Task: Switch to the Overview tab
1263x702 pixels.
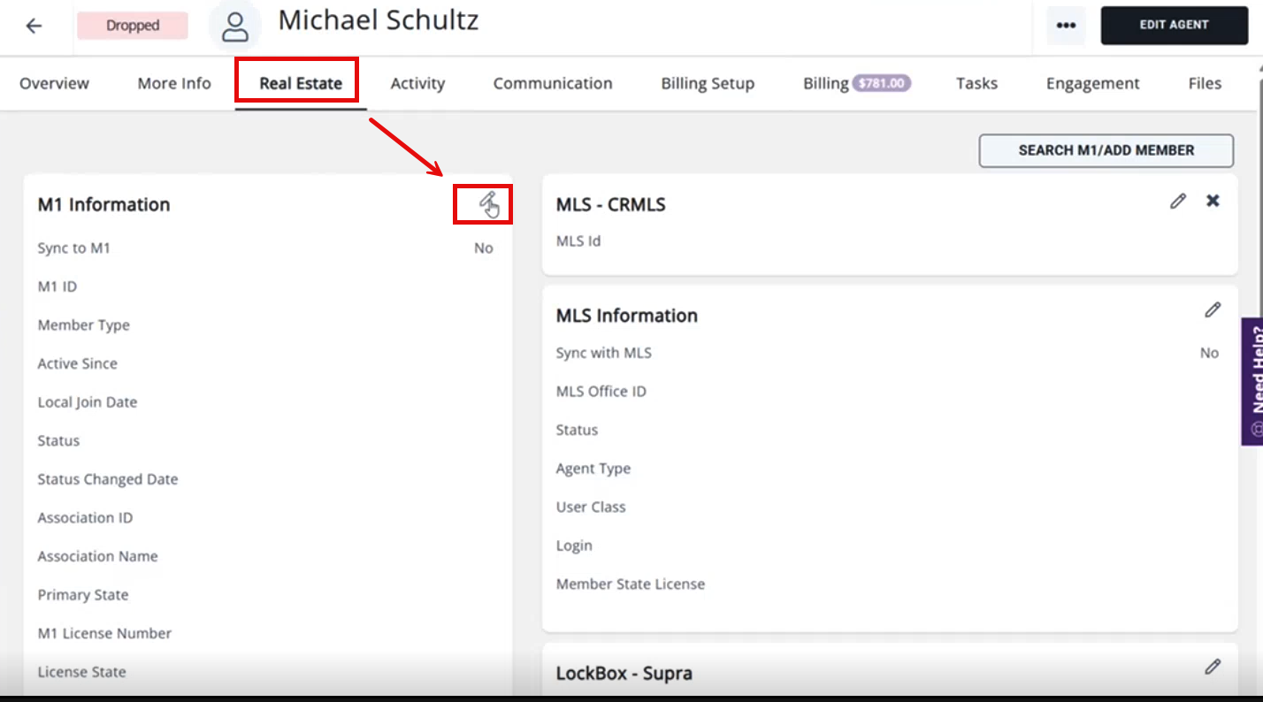Action: (x=54, y=83)
